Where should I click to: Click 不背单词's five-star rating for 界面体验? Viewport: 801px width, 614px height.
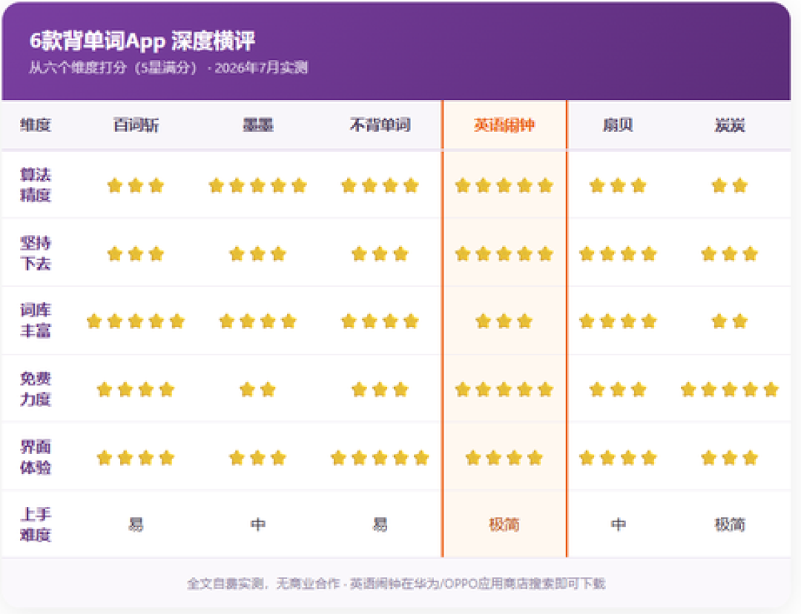pyautogui.click(x=380, y=458)
